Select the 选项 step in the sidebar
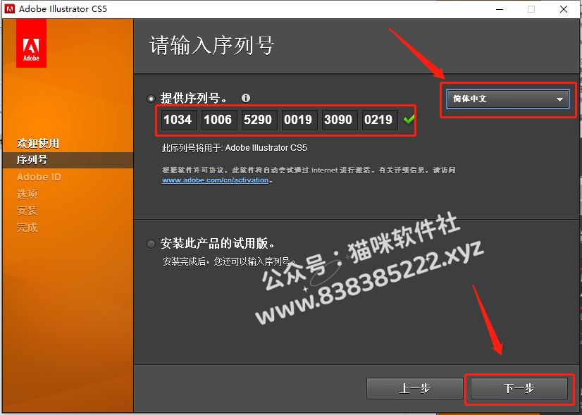The image size is (582, 415). click(x=27, y=194)
